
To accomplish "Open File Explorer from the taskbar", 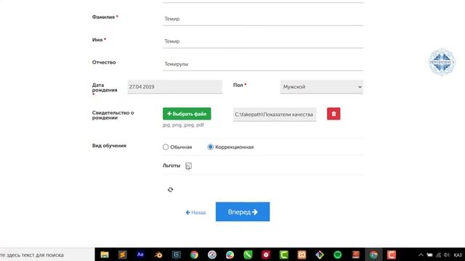I will pos(105,254).
